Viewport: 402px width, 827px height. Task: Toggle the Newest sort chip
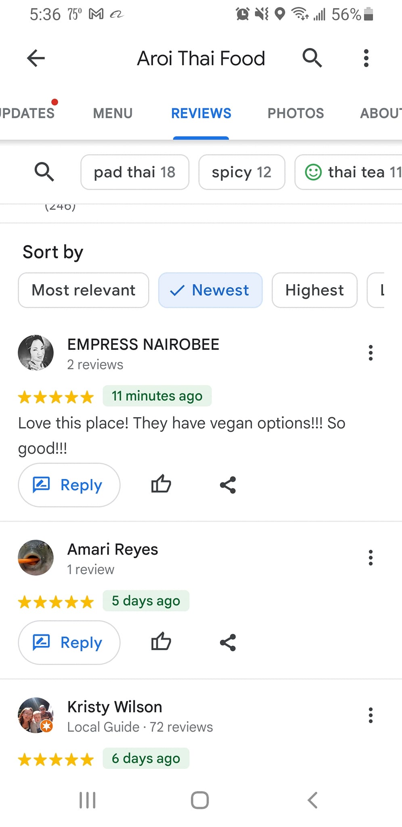click(210, 290)
